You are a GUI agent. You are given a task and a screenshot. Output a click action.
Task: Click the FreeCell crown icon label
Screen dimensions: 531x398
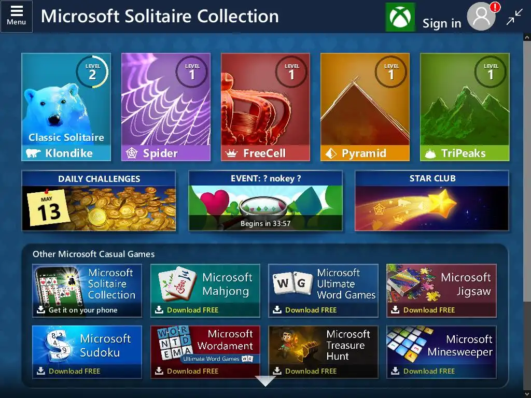pyautogui.click(x=231, y=153)
